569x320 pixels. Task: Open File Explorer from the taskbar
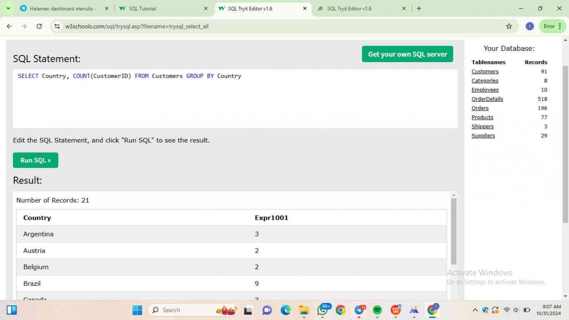(304, 310)
